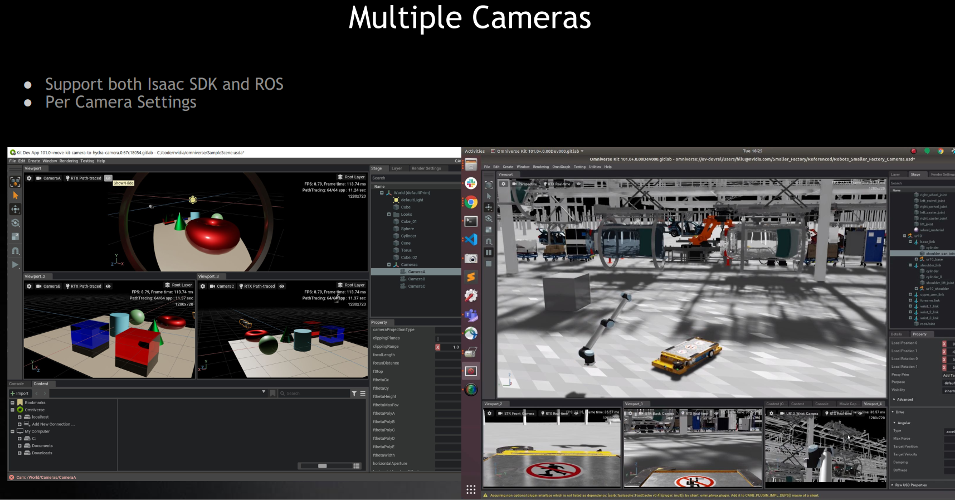This screenshot has height=500, width=955.
Task: Click the Import button in Content browser
Action: [x=20, y=394]
